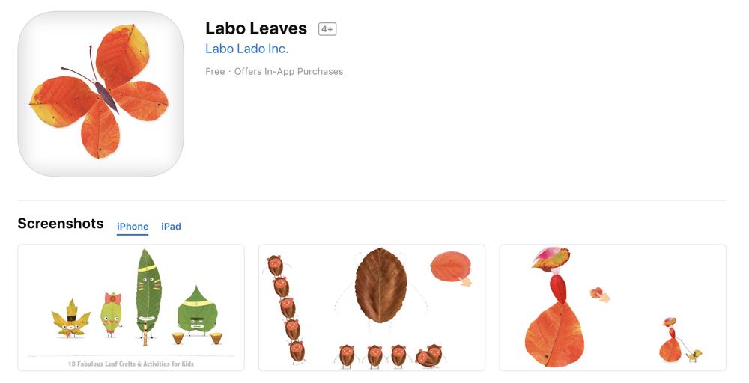Click the 18 Fabulous Leaf Crafts caption
749x383 pixels.
click(x=131, y=364)
